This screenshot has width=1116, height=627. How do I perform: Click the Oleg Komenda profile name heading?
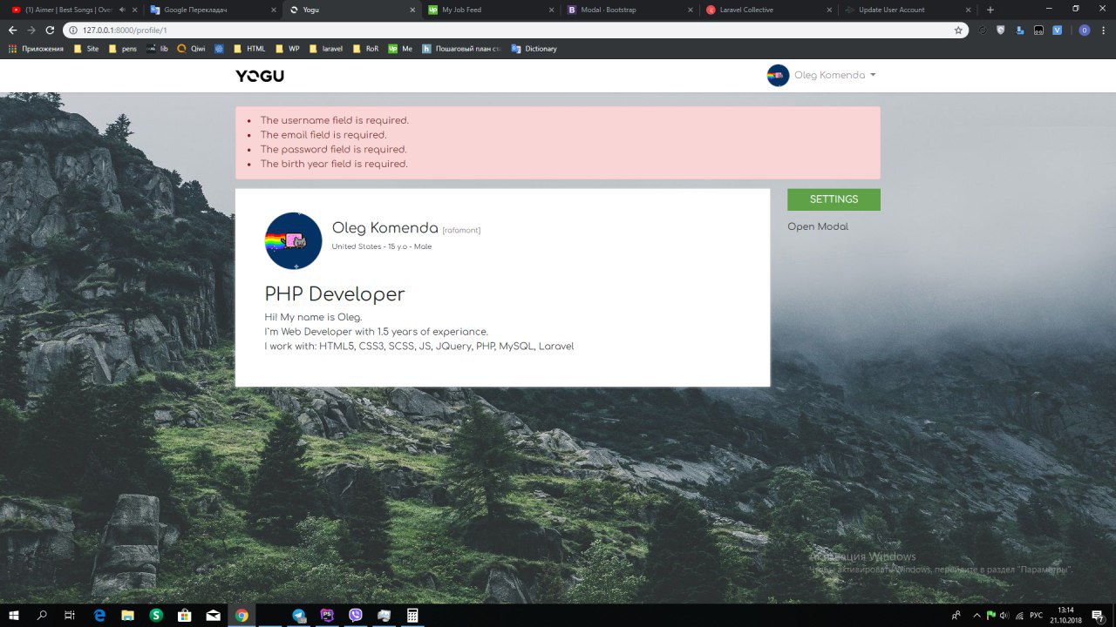pyautogui.click(x=384, y=228)
